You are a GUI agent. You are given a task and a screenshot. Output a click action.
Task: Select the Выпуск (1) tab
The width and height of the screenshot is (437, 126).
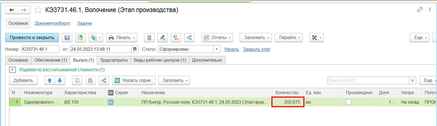pyautogui.click(x=83, y=60)
